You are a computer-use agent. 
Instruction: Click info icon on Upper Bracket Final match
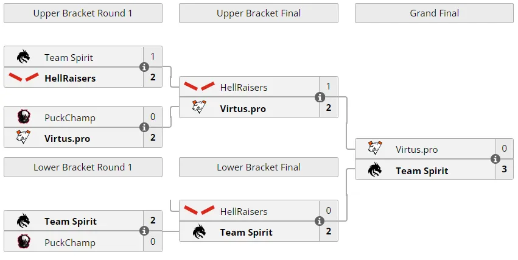tap(320, 97)
